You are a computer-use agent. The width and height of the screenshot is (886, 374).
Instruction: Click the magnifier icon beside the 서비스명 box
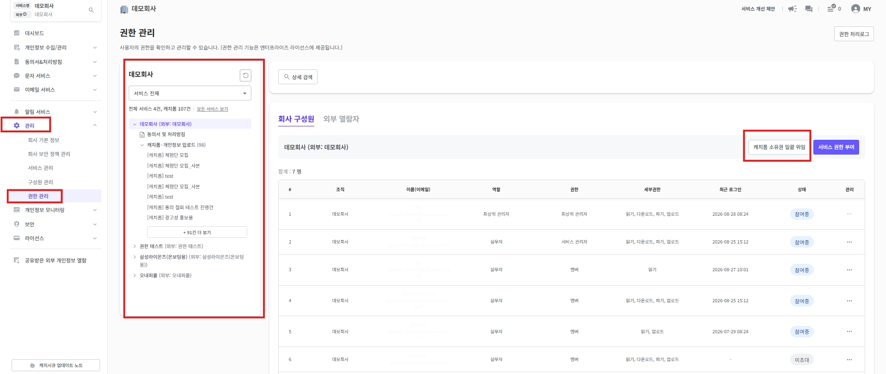tap(91, 10)
